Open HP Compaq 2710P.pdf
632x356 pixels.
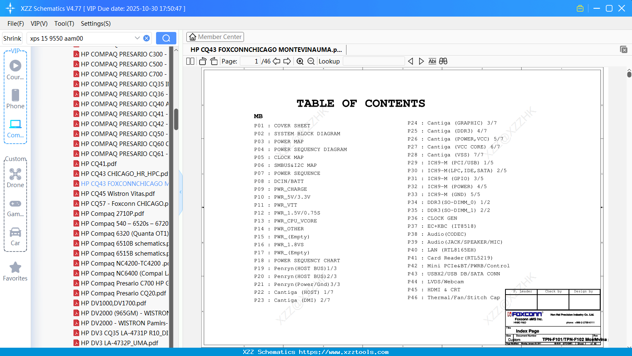coord(109,213)
